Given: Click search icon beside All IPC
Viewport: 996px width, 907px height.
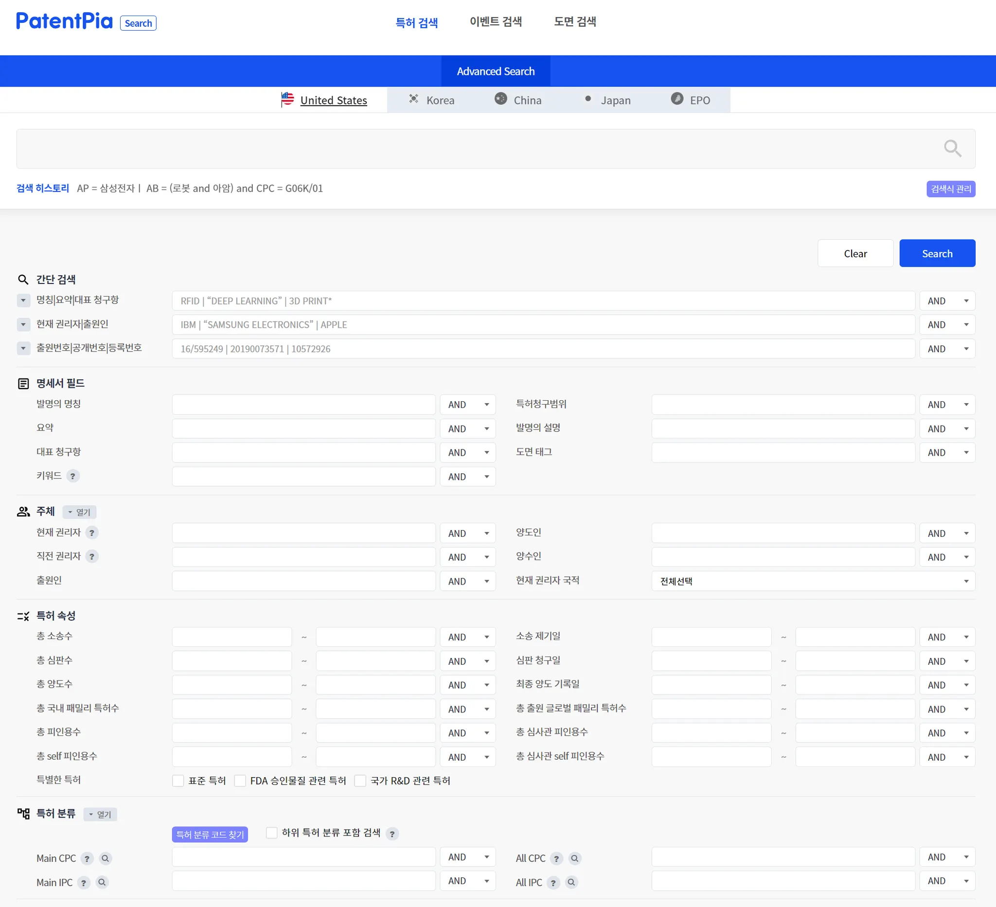Looking at the screenshot, I should tap(571, 883).
